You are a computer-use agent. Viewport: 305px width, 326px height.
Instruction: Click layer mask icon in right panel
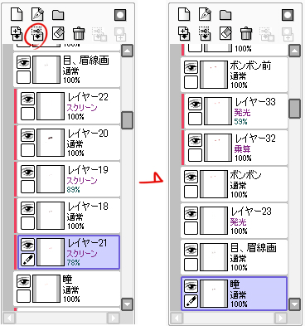pos(288,15)
